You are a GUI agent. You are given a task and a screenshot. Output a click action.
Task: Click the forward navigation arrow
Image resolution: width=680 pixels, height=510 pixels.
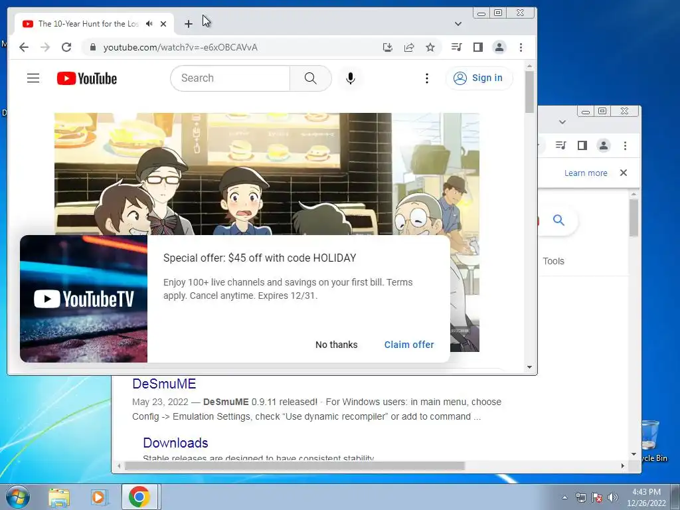tap(45, 47)
